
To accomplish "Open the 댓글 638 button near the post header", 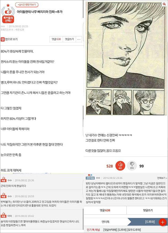I will tap(56, 39).
